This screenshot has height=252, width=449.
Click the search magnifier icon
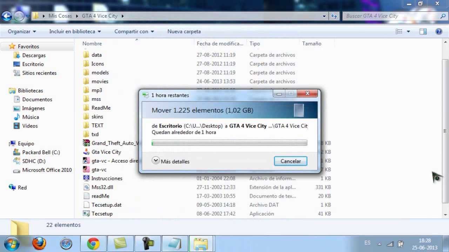(x=443, y=16)
